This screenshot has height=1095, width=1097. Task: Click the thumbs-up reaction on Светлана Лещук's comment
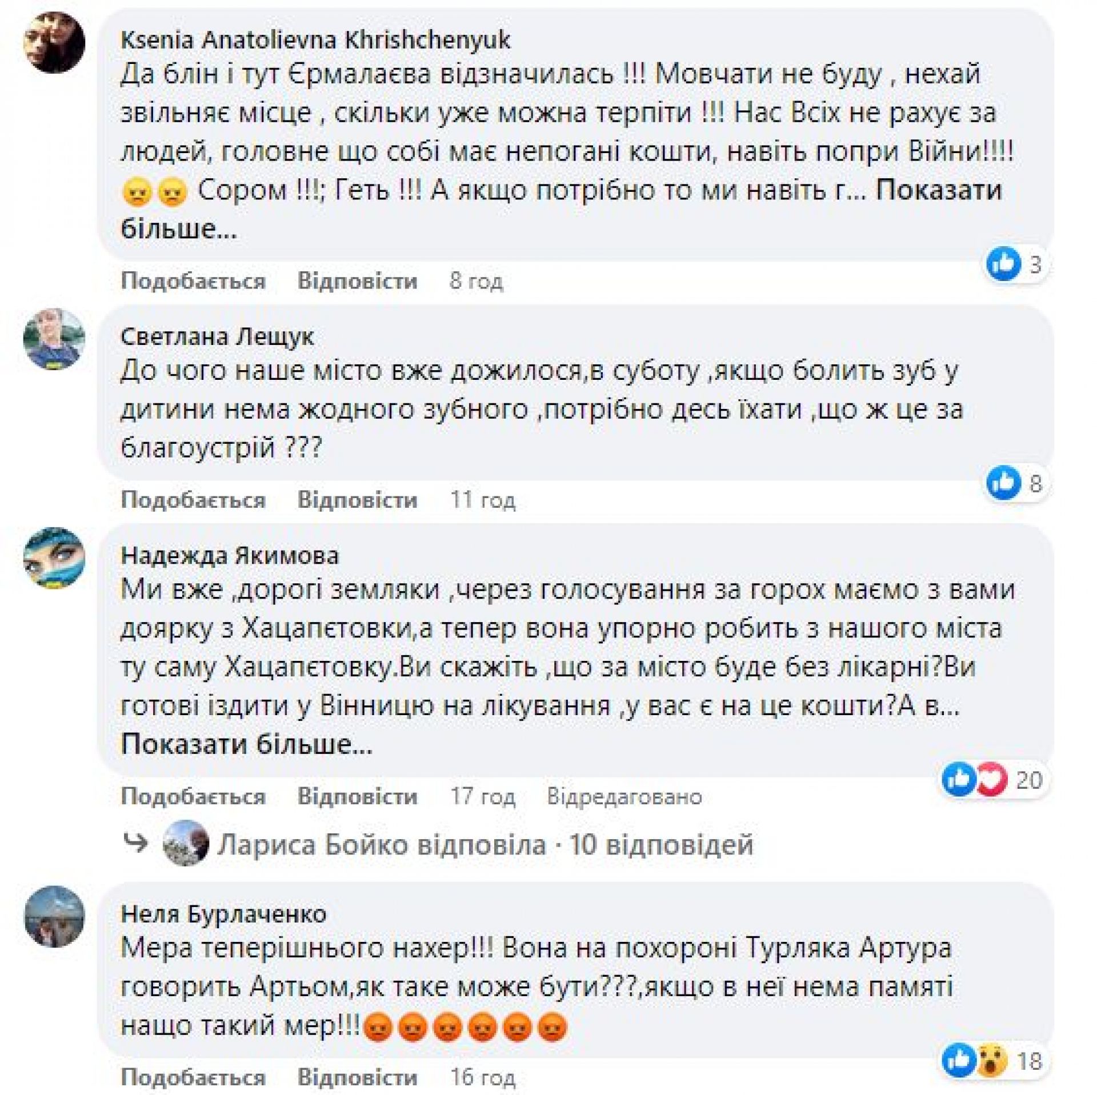pyautogui.click(x=1003, y=483)
